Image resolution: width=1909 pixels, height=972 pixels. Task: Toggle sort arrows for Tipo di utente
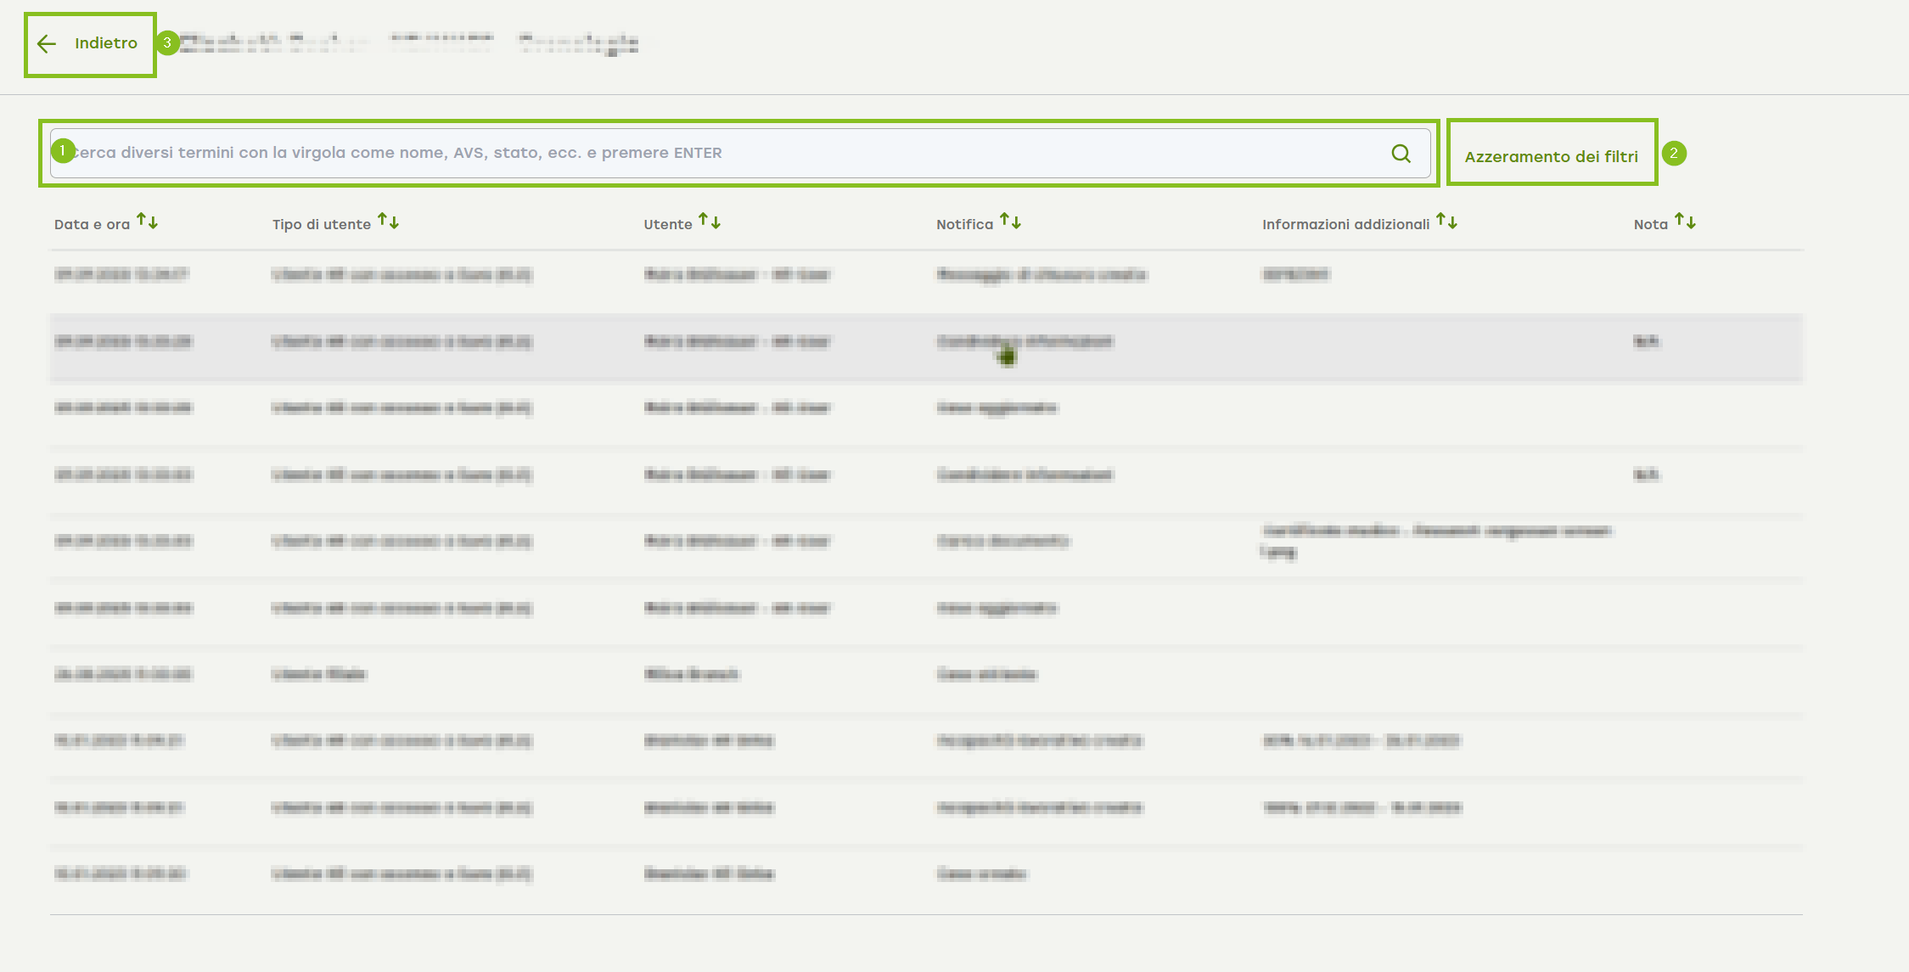[388, 222]
